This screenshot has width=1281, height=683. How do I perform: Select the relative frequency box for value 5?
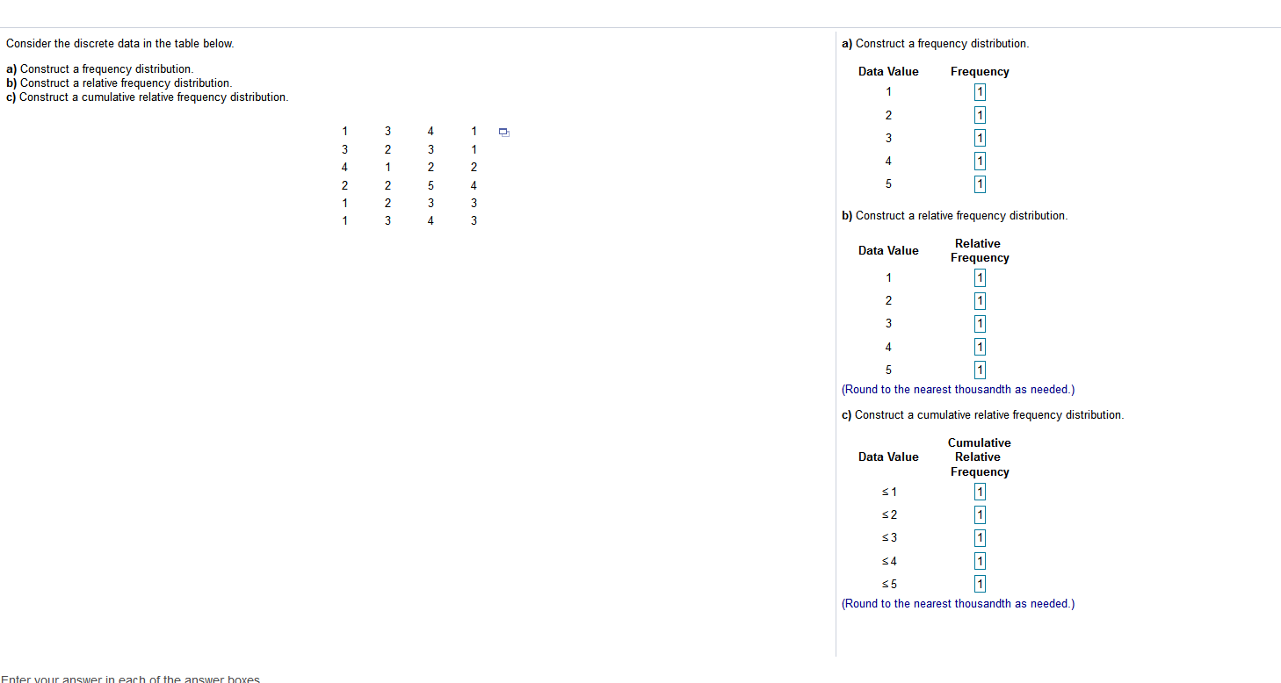click(x=979, y=370)
